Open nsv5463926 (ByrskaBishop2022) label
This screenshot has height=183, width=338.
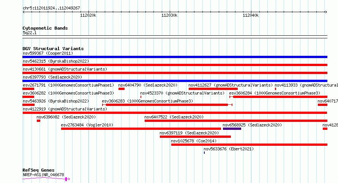[56, 101]
